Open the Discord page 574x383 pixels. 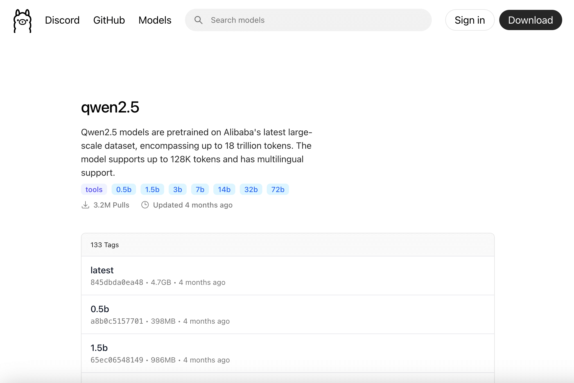pyautogui.click(x=62, y=20)
